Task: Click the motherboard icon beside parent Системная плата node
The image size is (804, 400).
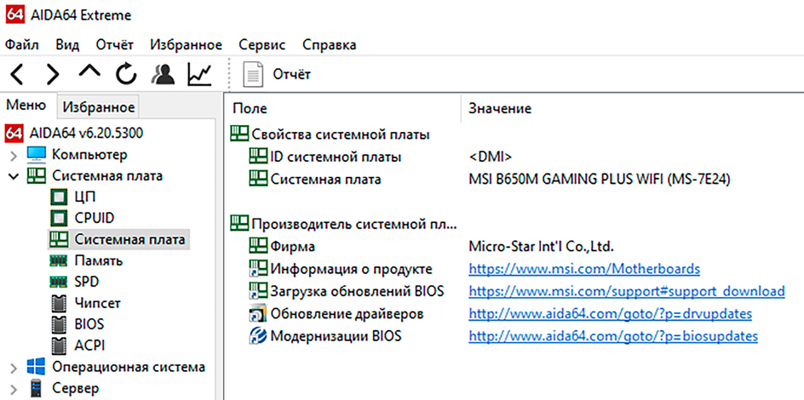Action: coord(37,175)
